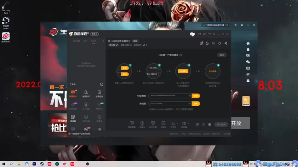This screenshot has width=298, height=167.
Task: Open the 斗鱼直播伴侣使用教程 tutorial link
Action: click(80, 134)
